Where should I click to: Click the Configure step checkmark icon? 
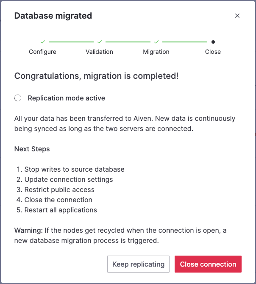point(43,42)
